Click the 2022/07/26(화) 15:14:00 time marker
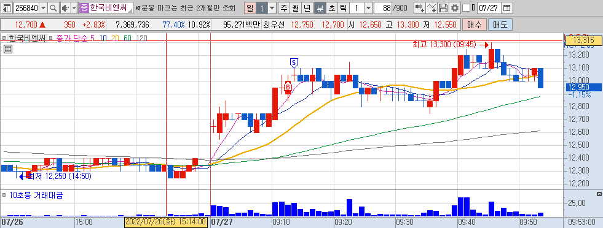The height and width of the screenshot is (228, 603). coord(166,222)
